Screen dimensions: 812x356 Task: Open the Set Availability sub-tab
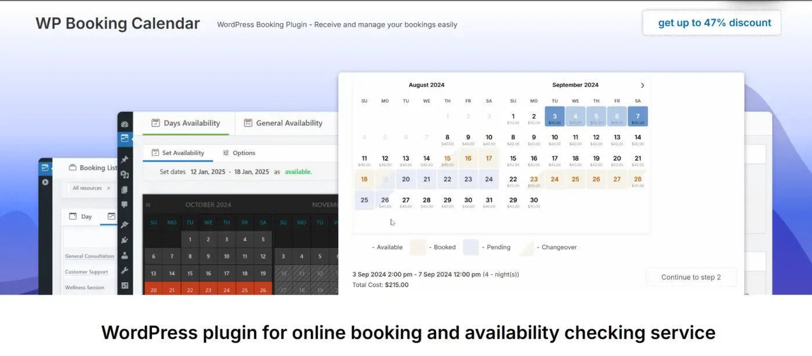pos(178,153)
